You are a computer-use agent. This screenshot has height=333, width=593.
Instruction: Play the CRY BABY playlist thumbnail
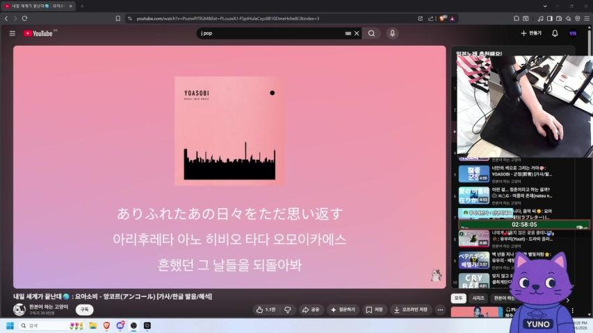(474, 281)
